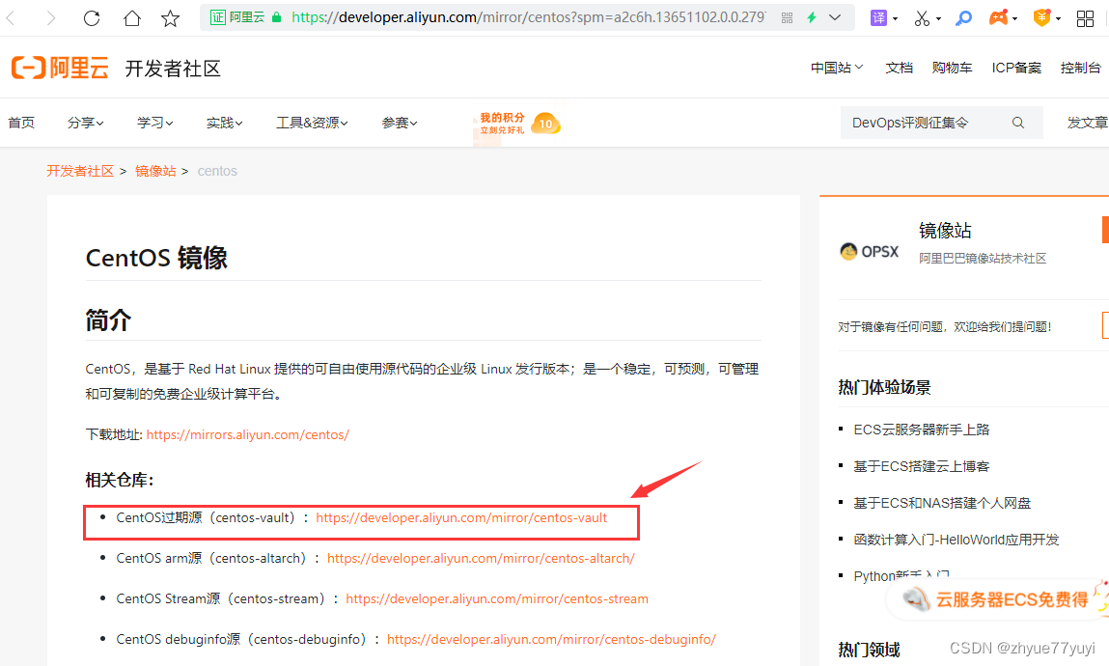Open the centos-altarch mirror link
The image size is (1109, 666).
click(481, 558)
